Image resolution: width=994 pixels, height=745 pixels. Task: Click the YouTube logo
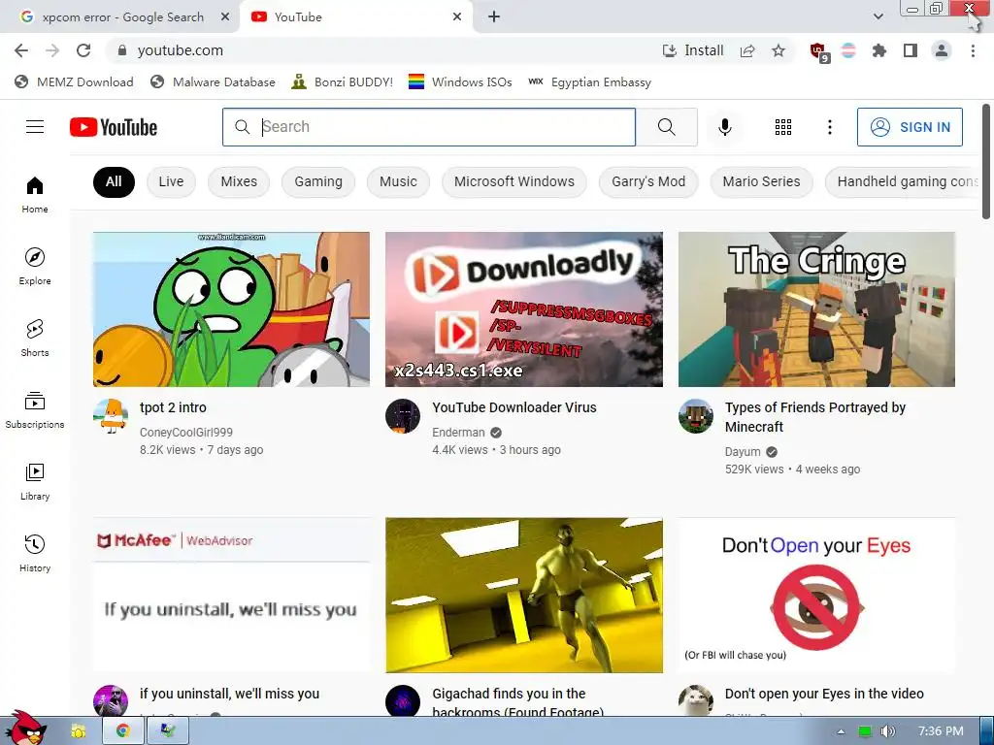pyautogui.click(x=114, y=127)
